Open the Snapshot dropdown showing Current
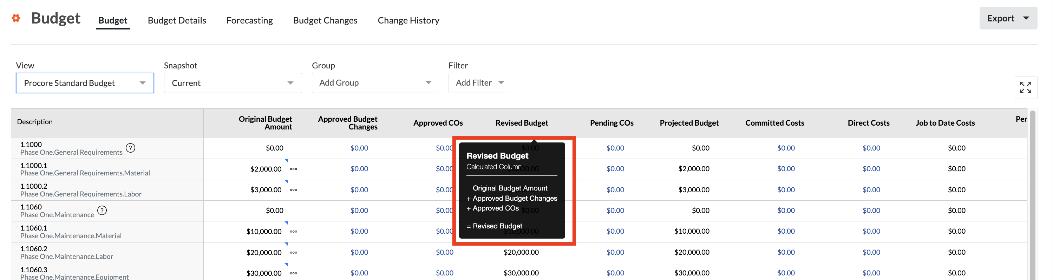The image size is (1053, 280). click(x=233, y=83)
